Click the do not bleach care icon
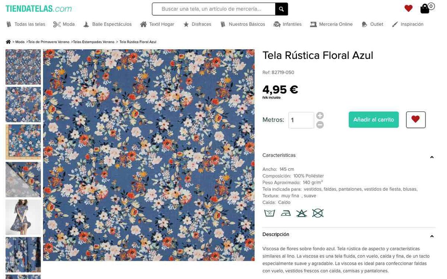The height and width of the screenshot is (279, 447). 301,213
